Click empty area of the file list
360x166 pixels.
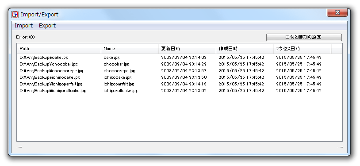179,117
